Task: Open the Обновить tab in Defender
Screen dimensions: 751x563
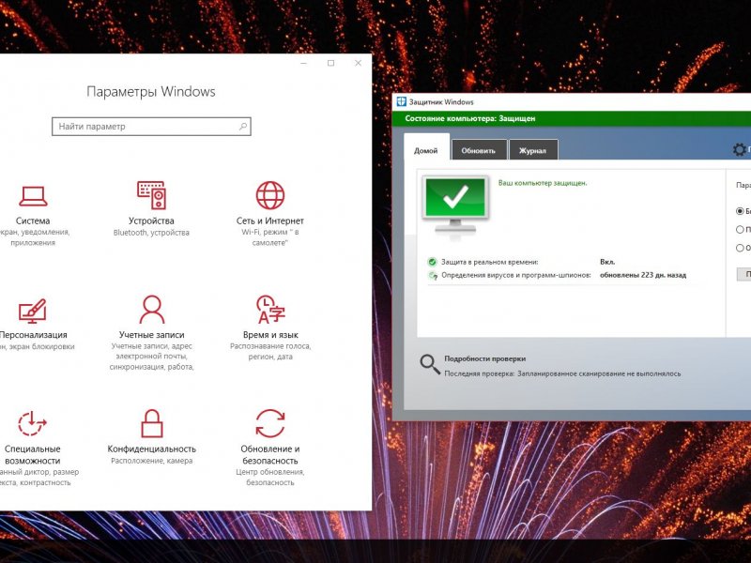Action: [479, 150]
